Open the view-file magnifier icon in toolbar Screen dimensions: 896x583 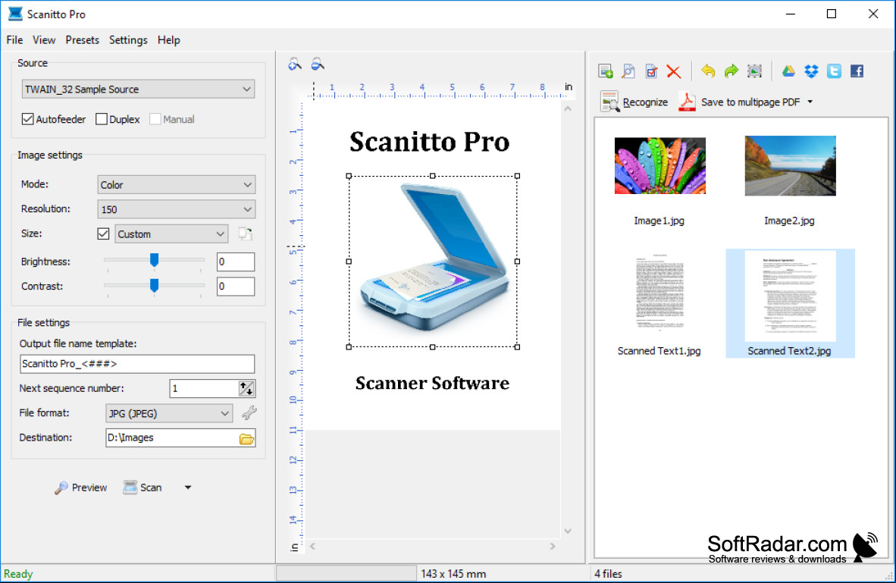(628, 71)
